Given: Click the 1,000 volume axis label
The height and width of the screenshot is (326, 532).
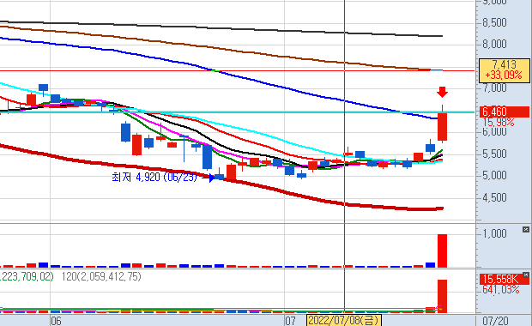Looking at the screenshot, I should (495, 233).
